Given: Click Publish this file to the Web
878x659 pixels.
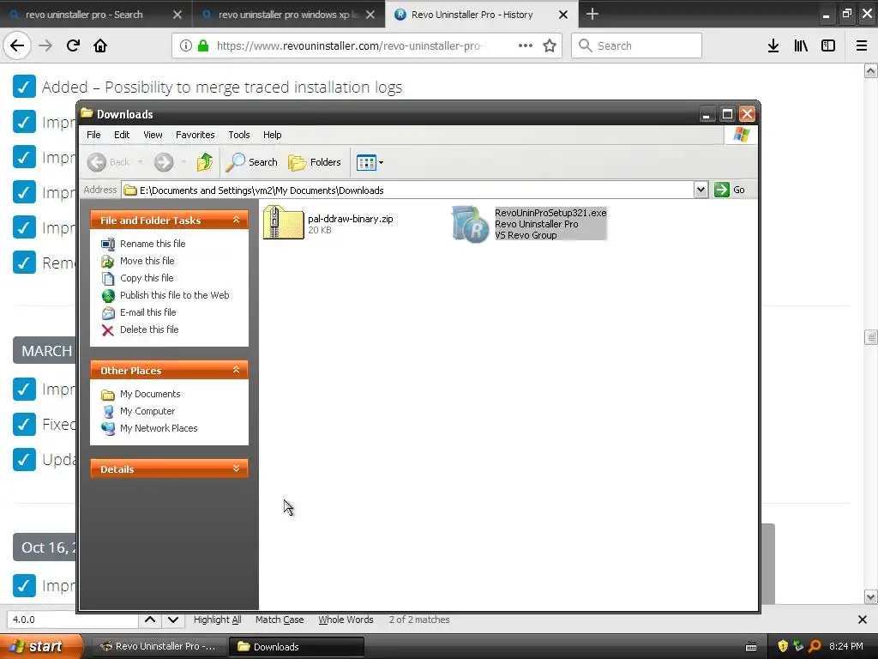Looking at the screenshot, I should tap(174, 295).
